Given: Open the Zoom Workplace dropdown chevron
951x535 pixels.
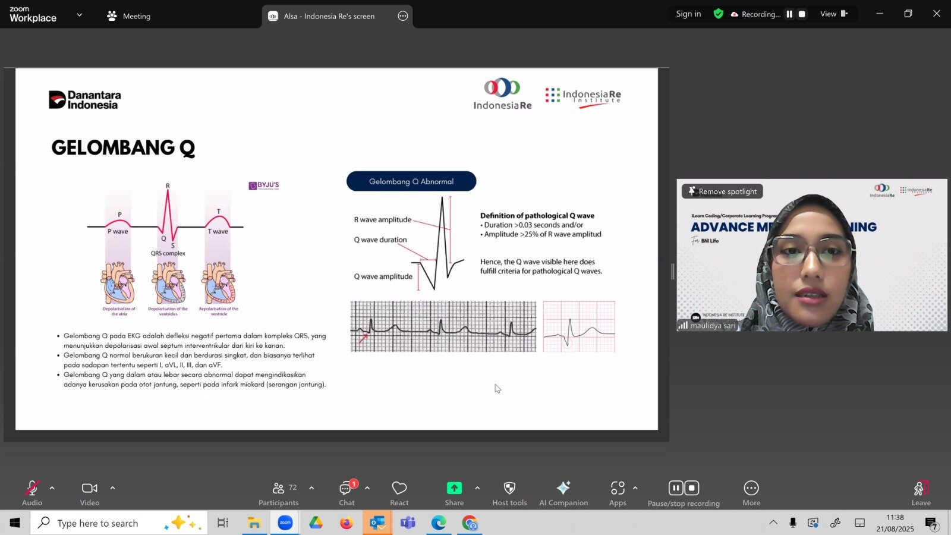Looking at the screenshot, I should pyautogui.click(x=79, y=15).
